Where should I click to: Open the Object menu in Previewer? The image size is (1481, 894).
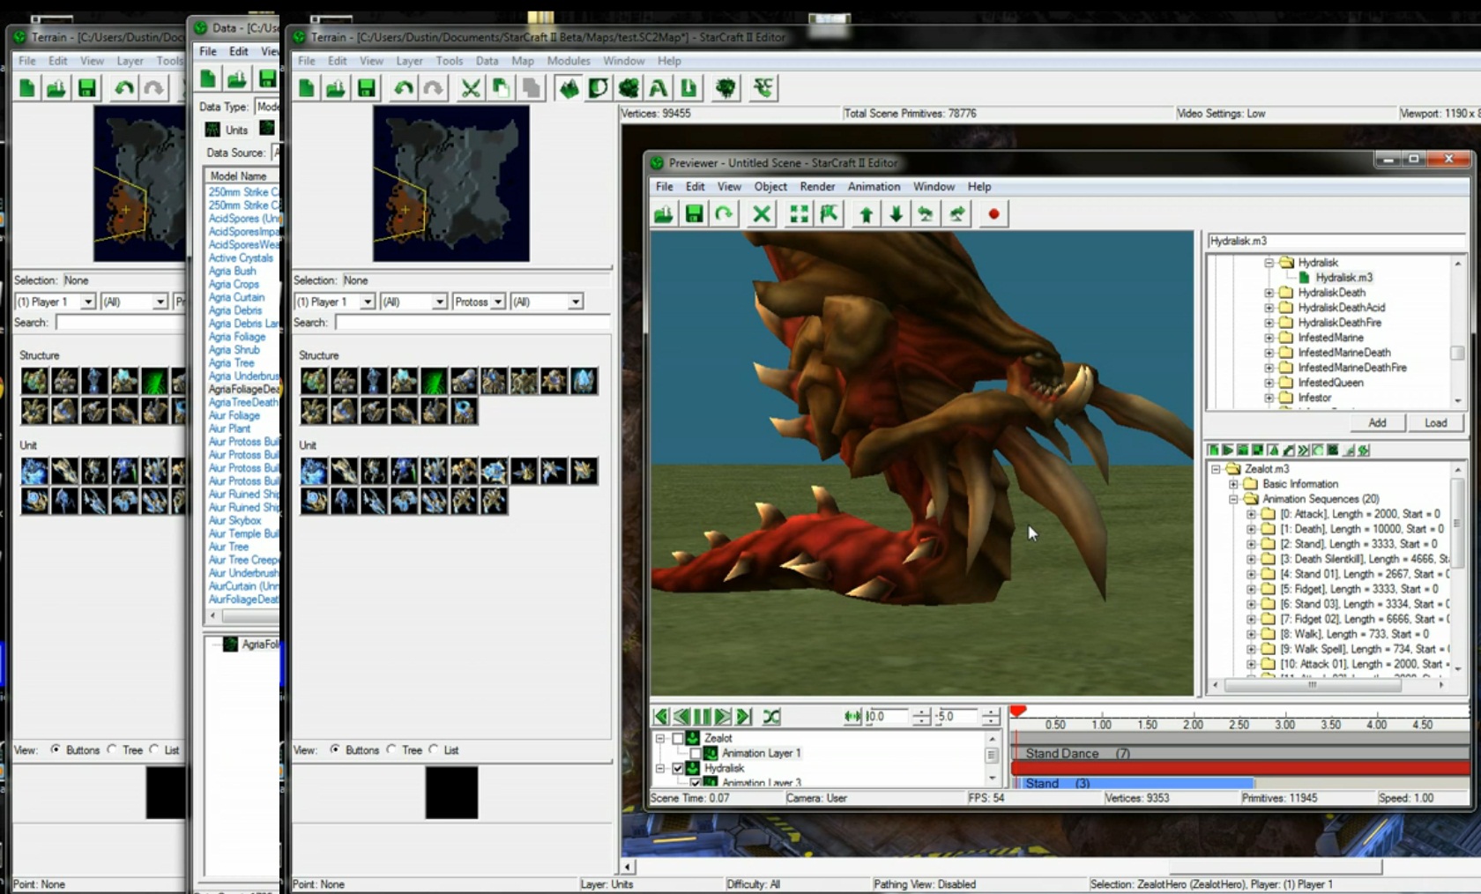[770, 187]
